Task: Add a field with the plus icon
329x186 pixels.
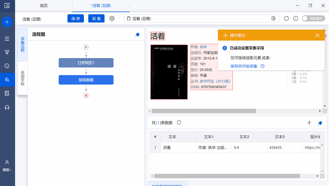Action: coord(309,123)
